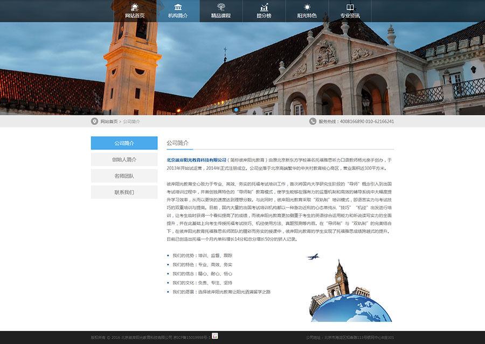Click the 京ICP备15019998号-1 footer link
The height and width of the screenshot is (344, 485).
click(192, 338)
